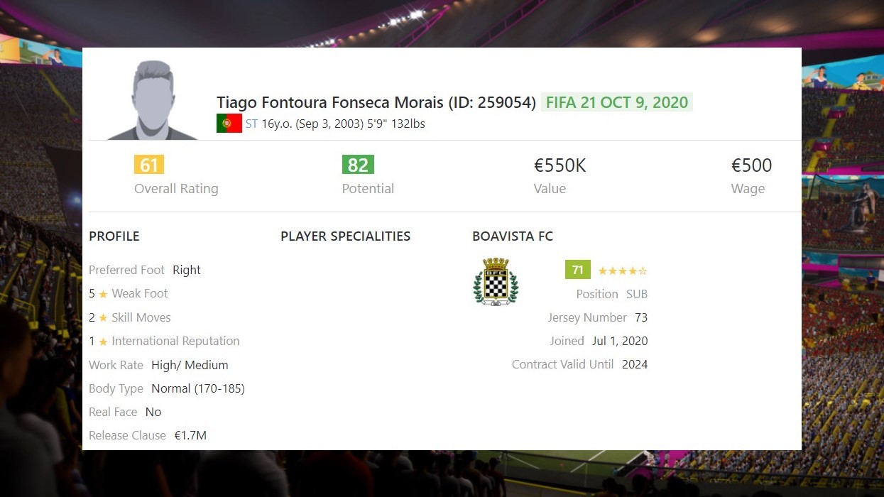This screenshot has width=884, height=497.
Task: Click the Contract Valid Until 2024 text
Action: tap(580, 364)
